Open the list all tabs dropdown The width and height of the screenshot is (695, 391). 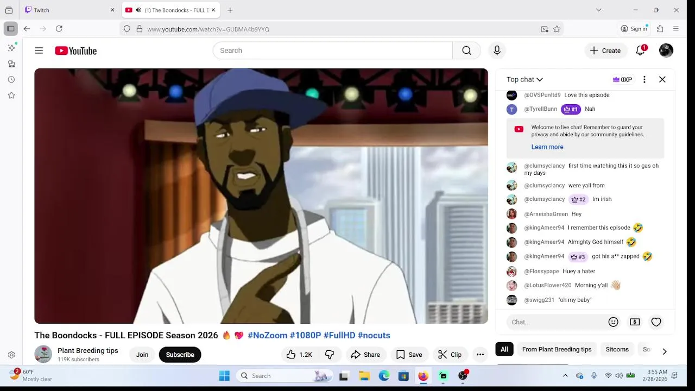pyautogui.click(x=598, y=10)
